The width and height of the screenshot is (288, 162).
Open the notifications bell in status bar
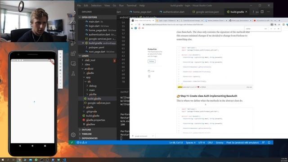269,143
